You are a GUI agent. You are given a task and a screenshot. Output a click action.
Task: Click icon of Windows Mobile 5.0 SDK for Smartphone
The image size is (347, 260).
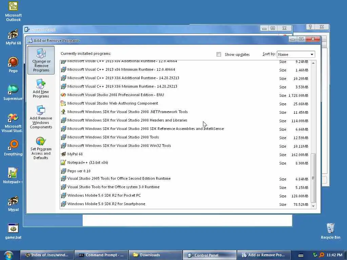point(63,204)
